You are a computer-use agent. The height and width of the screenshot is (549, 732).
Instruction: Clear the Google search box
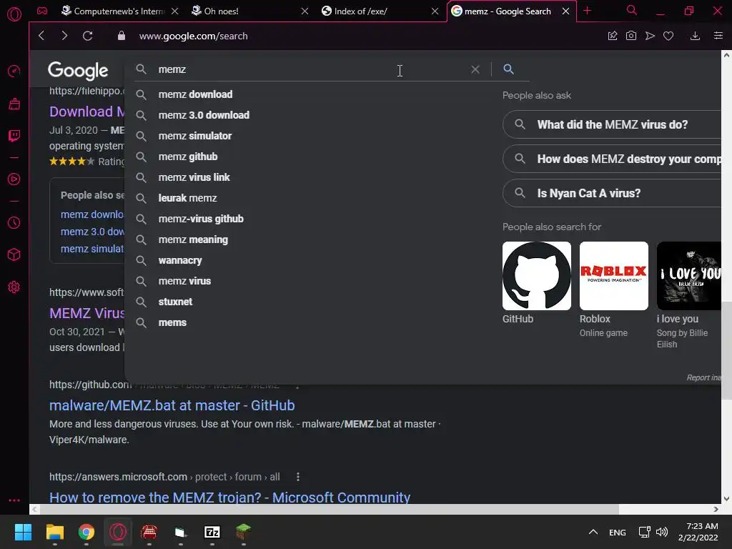tap(475, 69)
